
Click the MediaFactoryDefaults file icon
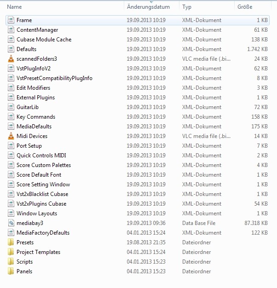[x=11, y=233]
